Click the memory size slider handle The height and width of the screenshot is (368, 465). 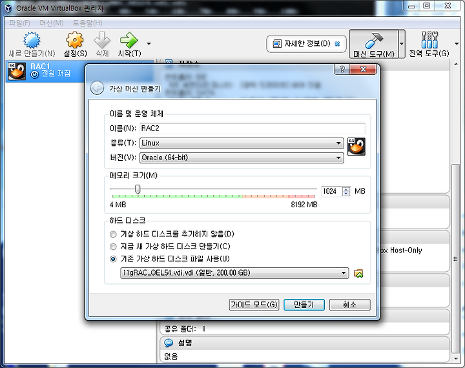138,189
